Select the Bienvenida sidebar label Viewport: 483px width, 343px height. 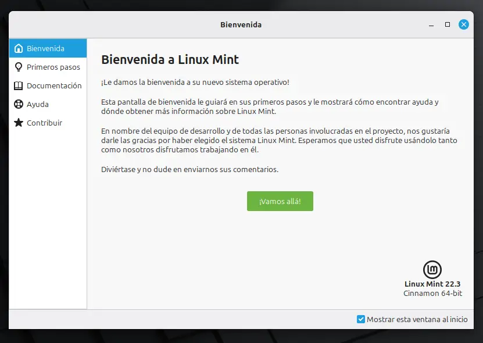(45, 48)
